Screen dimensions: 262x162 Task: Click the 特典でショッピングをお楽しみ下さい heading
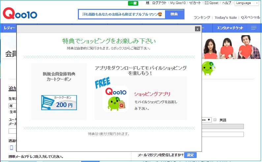[109, 41]
